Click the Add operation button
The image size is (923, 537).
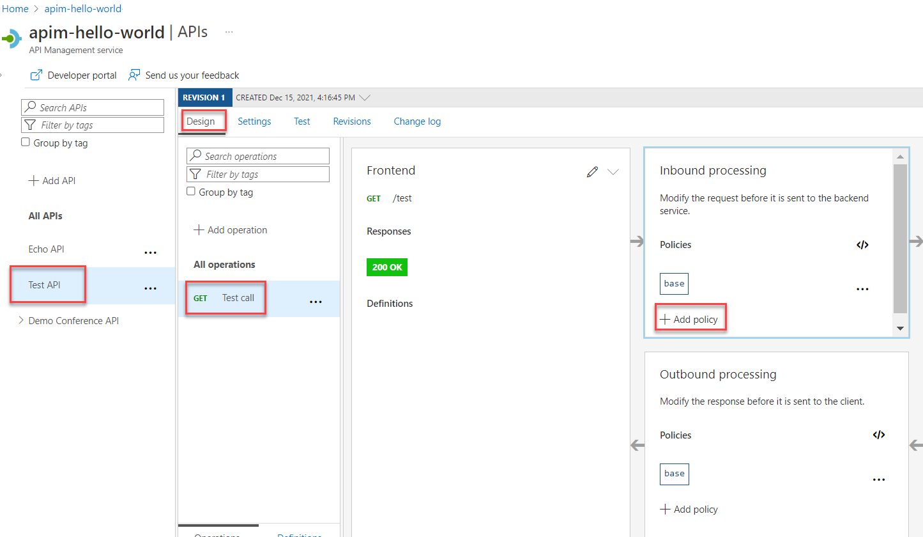pyautogui.click(x=231, y=230)
